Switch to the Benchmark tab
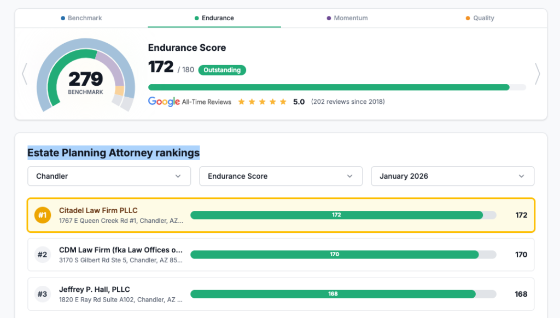The image size is (560, 318). point(81,18)
